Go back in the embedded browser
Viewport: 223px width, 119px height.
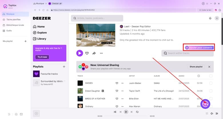click(x=35, y=10)
